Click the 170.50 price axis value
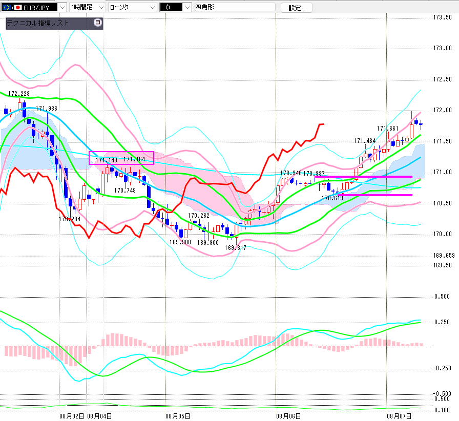459x421 pixels. click(x=443, y=203)
